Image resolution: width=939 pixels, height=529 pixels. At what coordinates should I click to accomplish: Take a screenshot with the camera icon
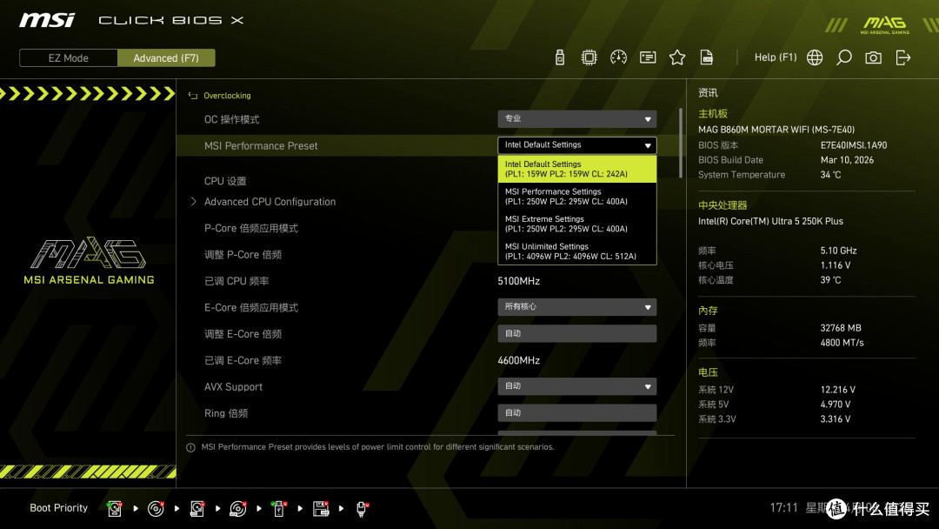pos(873,57)
